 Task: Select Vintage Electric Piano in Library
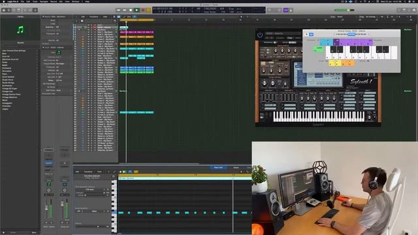point(11,94)
